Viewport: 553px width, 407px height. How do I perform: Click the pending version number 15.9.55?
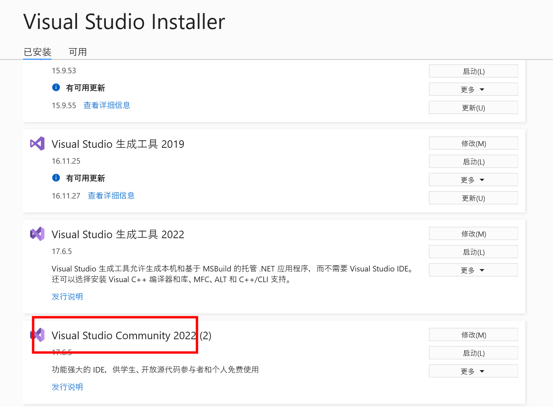(64, 106)
